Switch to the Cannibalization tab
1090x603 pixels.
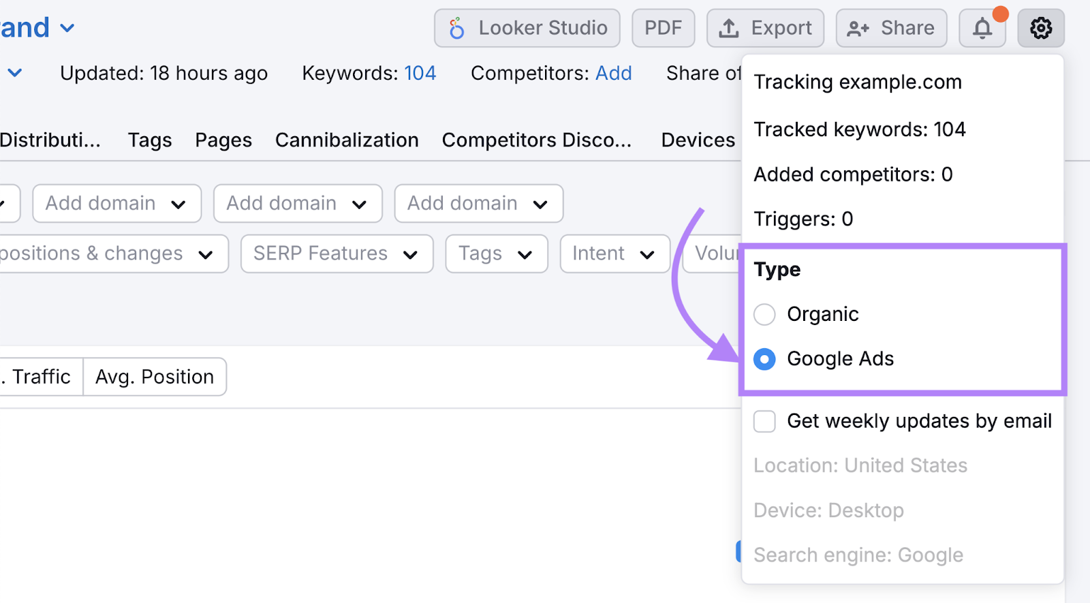347,140
